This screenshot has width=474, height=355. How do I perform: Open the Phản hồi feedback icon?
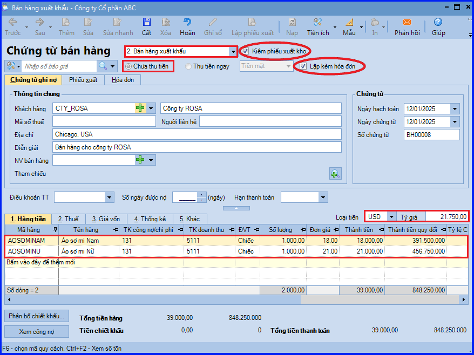pos(407,22)
